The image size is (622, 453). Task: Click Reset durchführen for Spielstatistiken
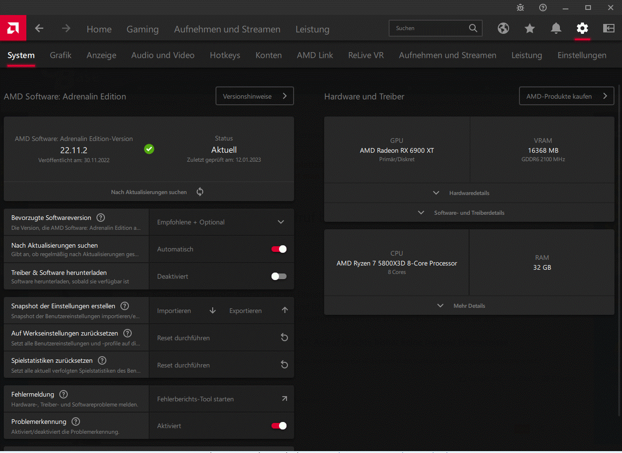click(222, 365)
